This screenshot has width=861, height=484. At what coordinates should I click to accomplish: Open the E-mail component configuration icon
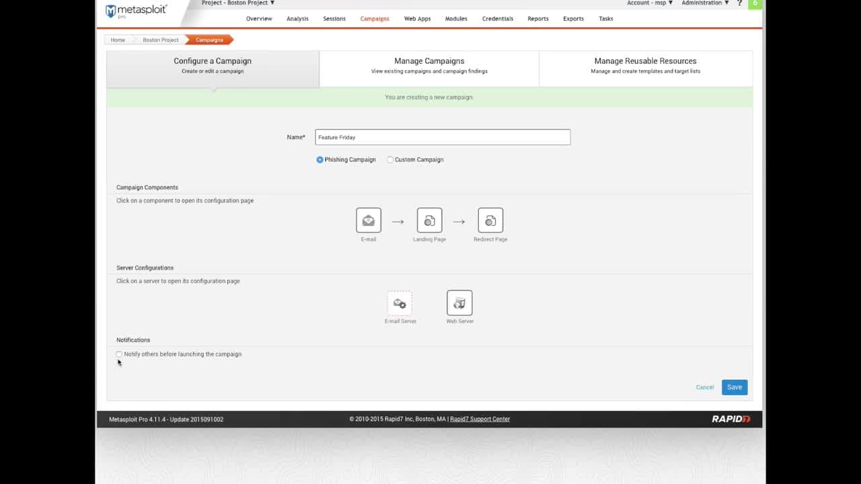369,220
